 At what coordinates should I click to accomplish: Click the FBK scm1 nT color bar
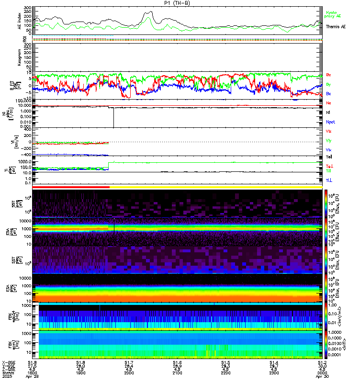(x=326, y=345)
